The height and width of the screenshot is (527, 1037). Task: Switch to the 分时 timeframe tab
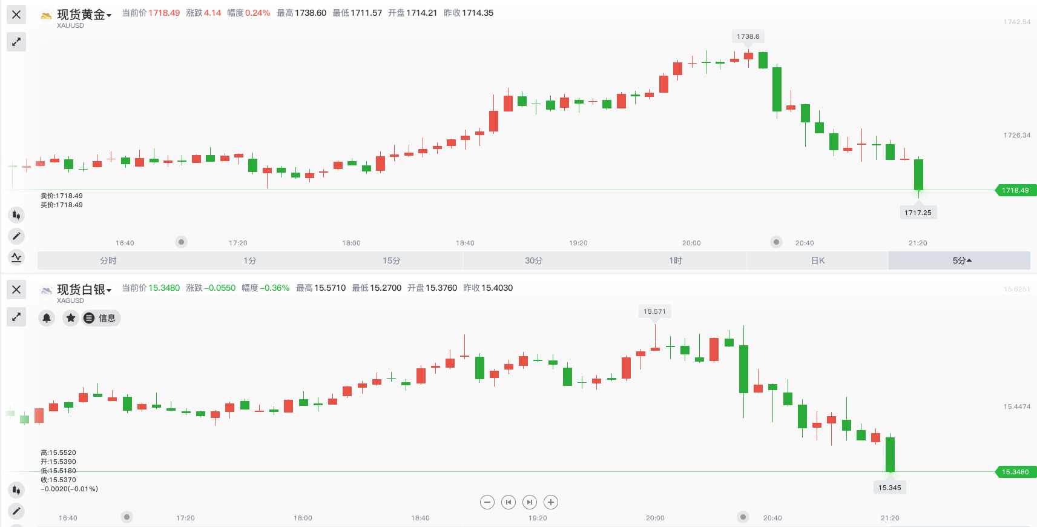click(108, 260)
